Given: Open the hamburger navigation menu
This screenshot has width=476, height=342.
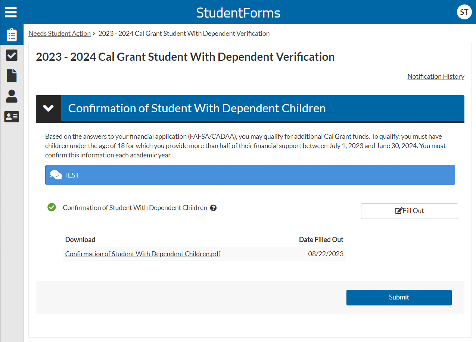Looking at the screenshot, I should pyautogui.click(x=11, y=12).
